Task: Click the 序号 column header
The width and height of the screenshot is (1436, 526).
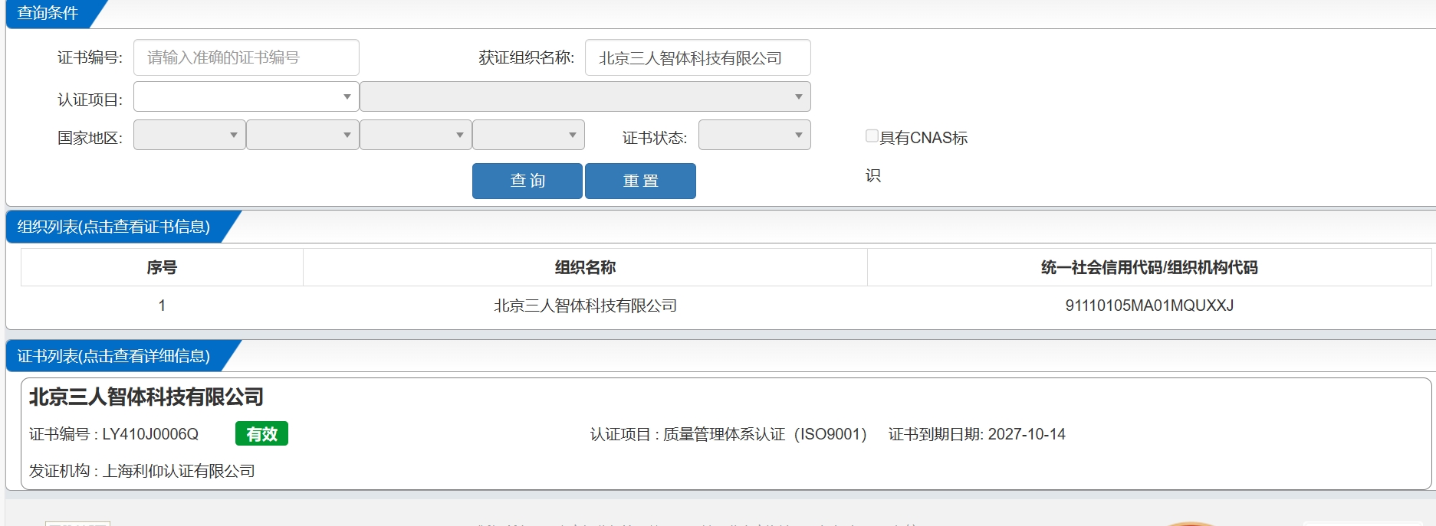Action: pos(162,267)
